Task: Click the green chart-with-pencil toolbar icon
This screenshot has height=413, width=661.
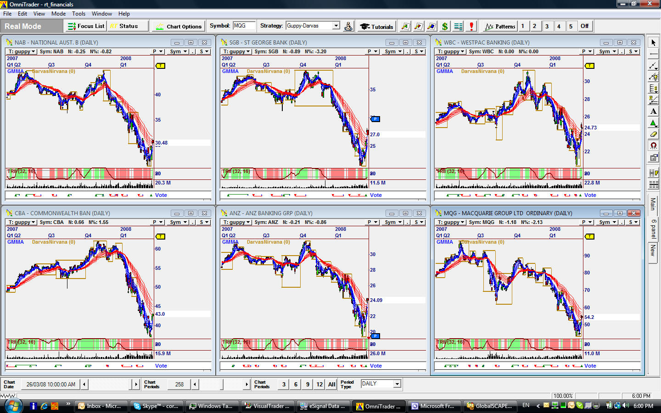Action: (x=405, y=26)
